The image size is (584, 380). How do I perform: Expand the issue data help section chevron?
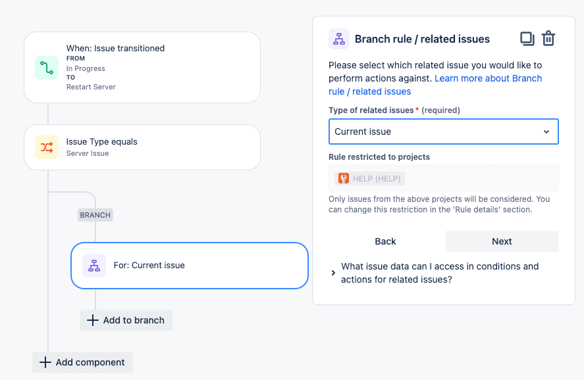pyautogui.click(x=333, y=273)
